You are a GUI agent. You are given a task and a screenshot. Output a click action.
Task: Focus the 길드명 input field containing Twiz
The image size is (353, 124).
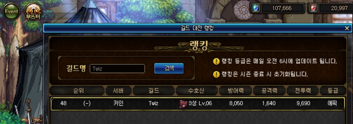pos(117,69)
